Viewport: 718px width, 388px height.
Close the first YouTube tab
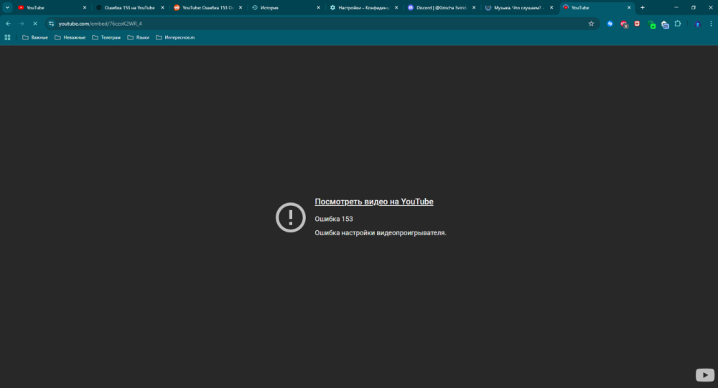click(84, 8)
